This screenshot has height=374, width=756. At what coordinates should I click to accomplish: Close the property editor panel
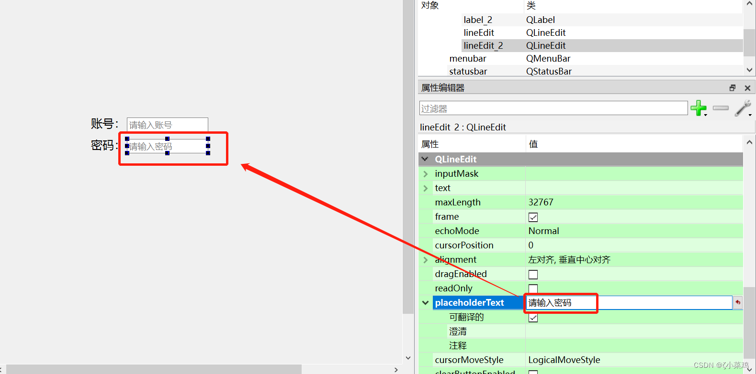(x=747, y=88)
